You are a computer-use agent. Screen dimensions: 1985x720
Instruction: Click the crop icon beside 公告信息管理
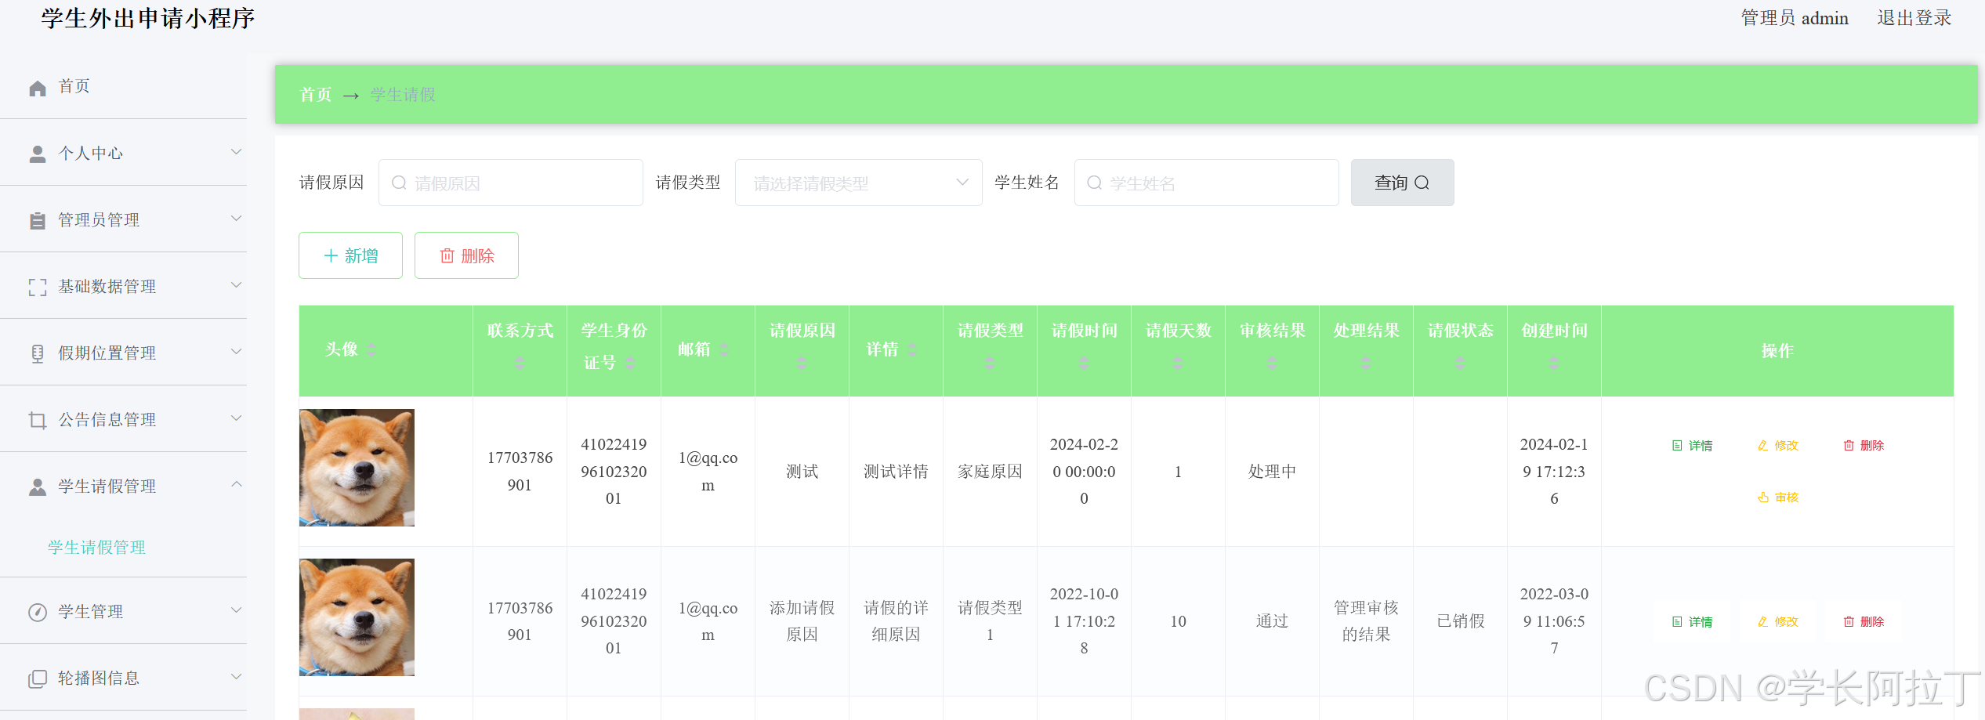[38, 420]
